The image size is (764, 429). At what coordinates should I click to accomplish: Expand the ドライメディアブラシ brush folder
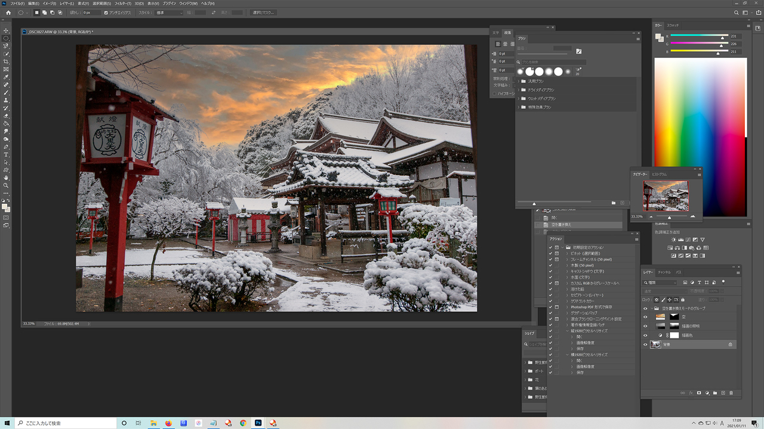click(x=518, y=89)
